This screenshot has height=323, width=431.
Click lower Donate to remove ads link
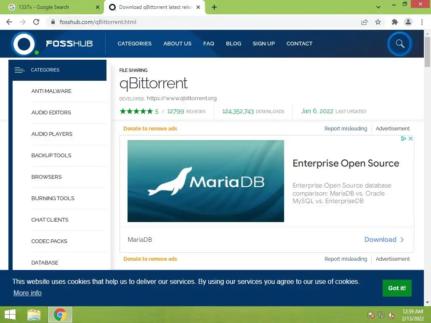pos(150,259)
